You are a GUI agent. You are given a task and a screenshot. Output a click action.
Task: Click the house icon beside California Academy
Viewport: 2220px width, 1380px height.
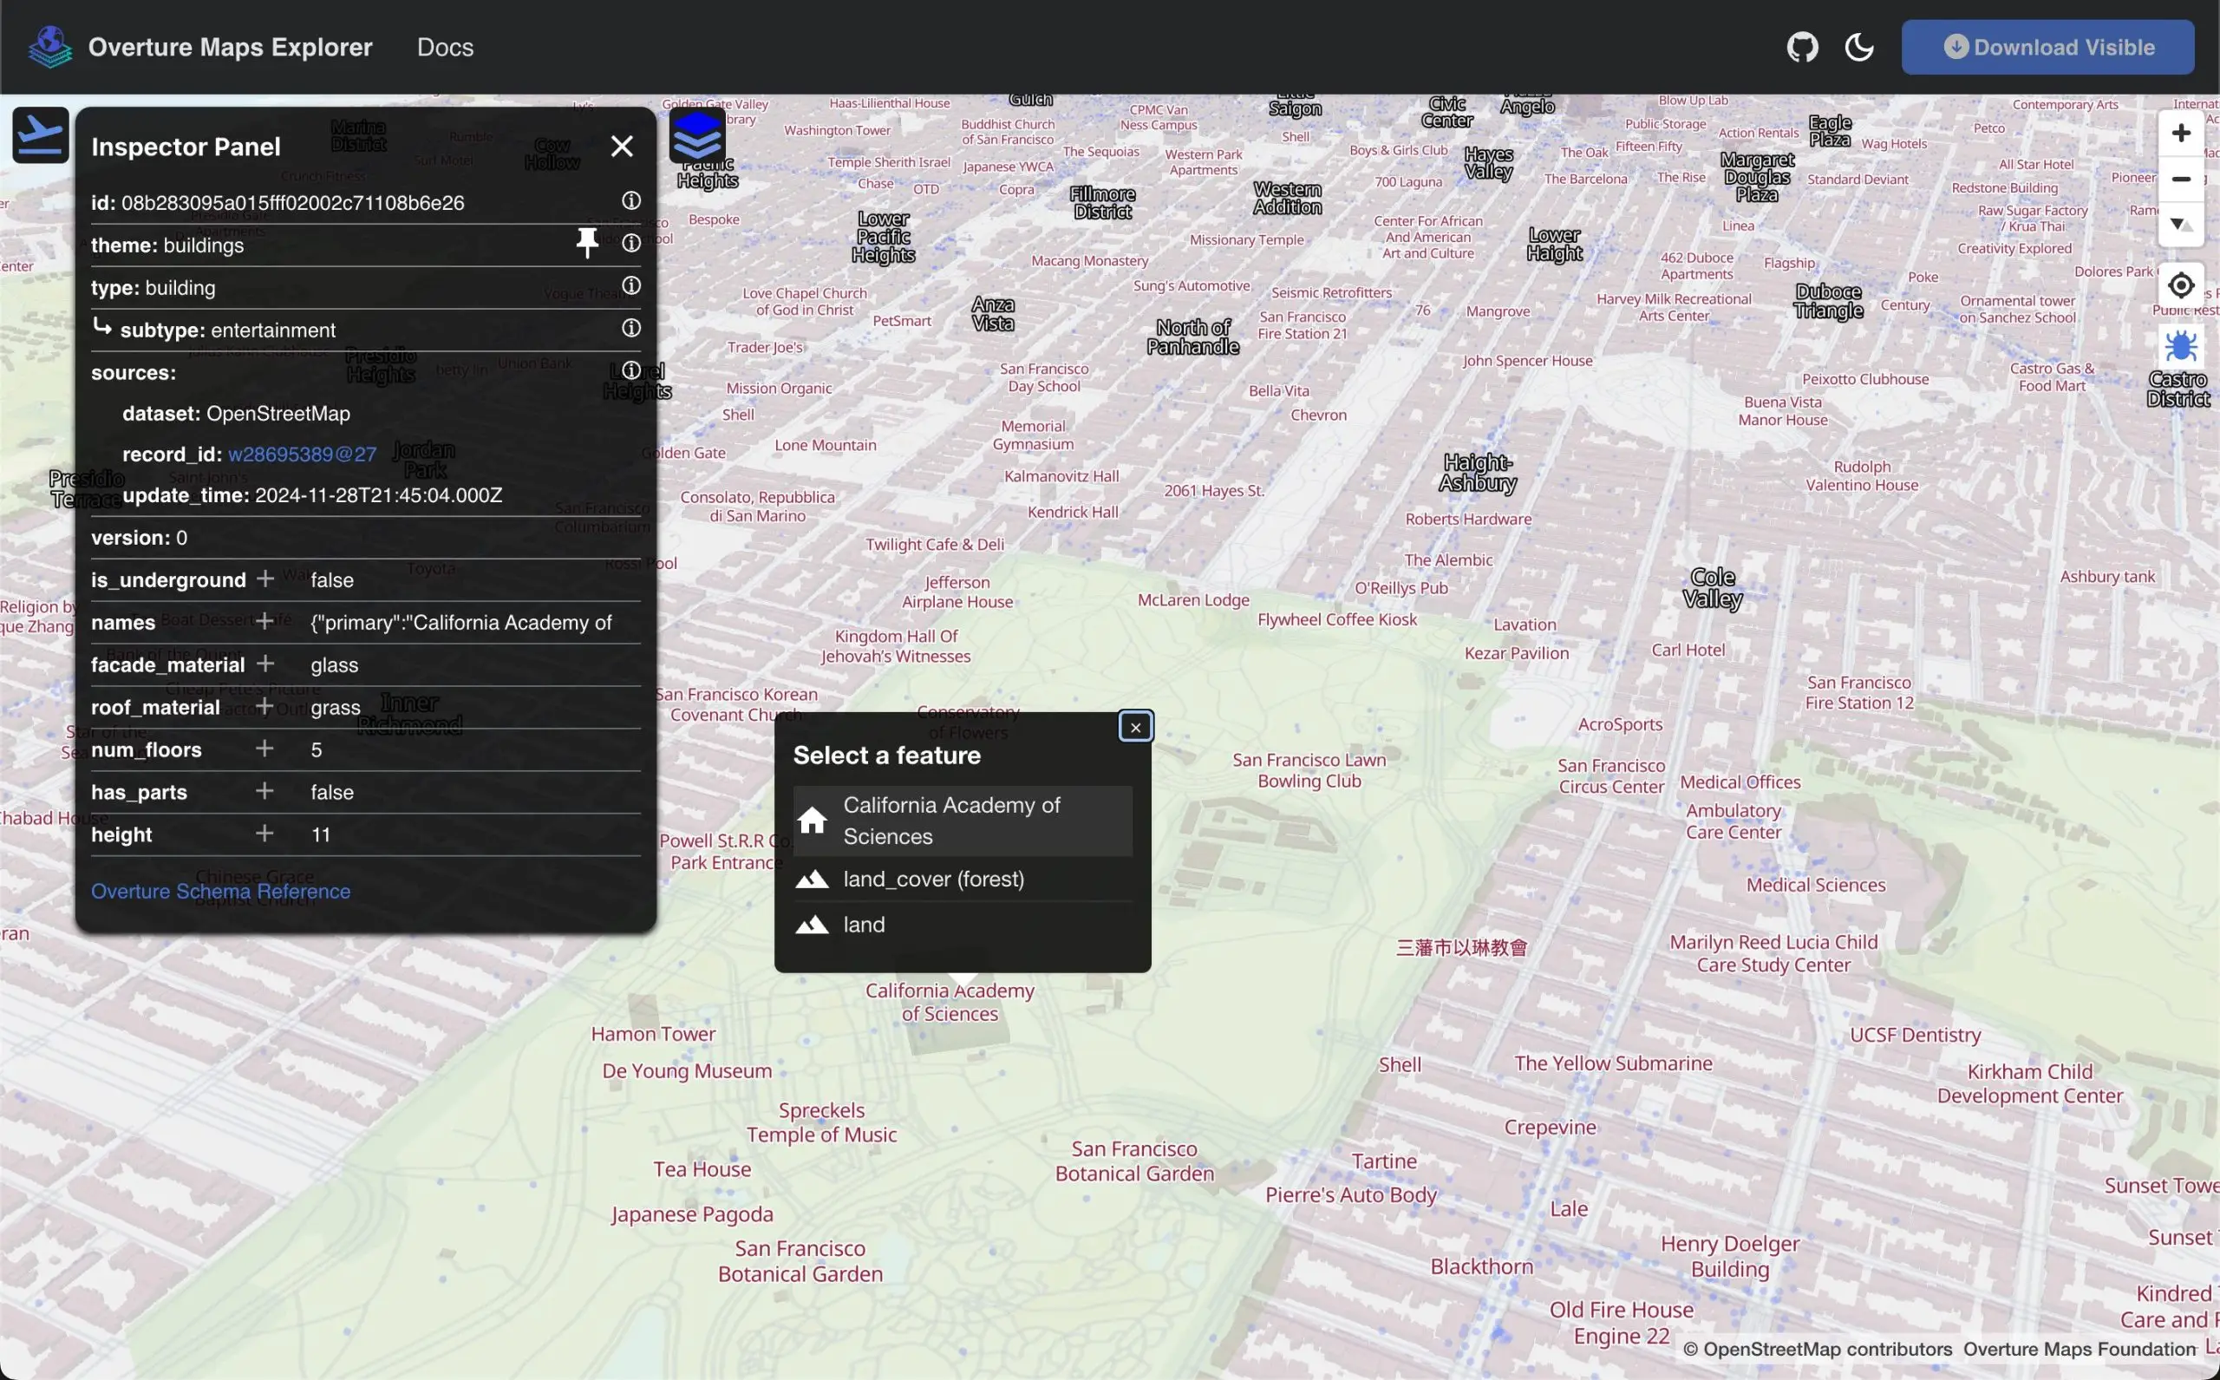811,821
